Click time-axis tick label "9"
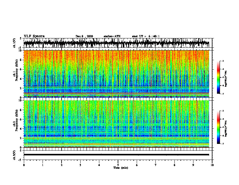The width and height of the screenshot is (239, 185). point(193,165)
